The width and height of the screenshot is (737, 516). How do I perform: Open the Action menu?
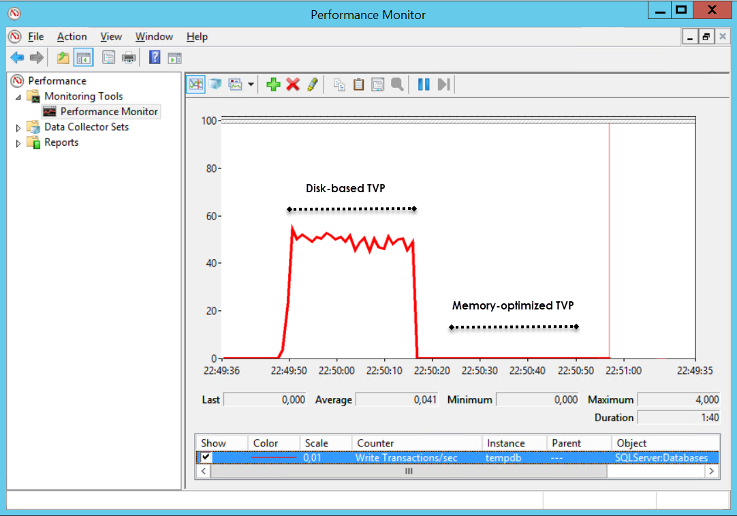(72, 36)
